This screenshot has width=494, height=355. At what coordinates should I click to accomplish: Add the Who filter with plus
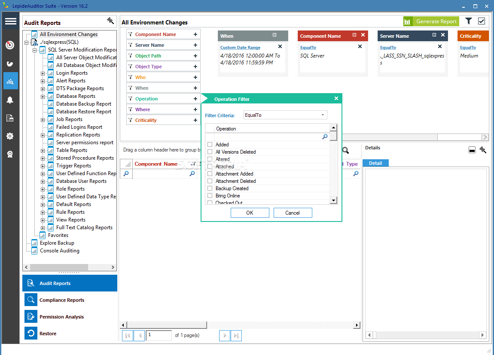click(x=195, y=77)
